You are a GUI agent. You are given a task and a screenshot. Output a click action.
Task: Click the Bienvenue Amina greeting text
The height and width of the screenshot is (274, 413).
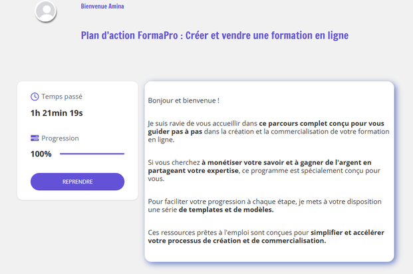(x=102, y=6)
